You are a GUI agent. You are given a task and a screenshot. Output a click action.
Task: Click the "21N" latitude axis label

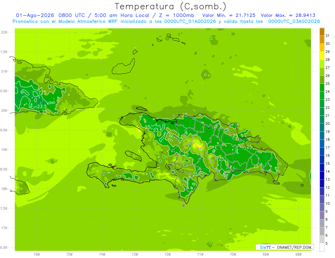(4, 71)
